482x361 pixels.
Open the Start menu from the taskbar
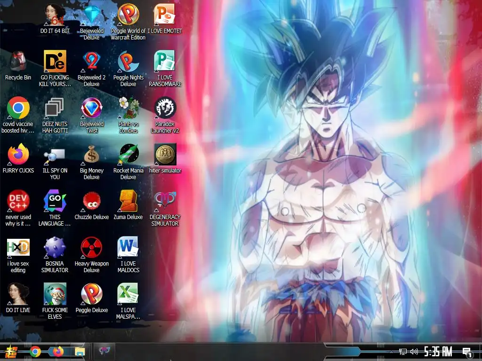(x=11, y=352)
